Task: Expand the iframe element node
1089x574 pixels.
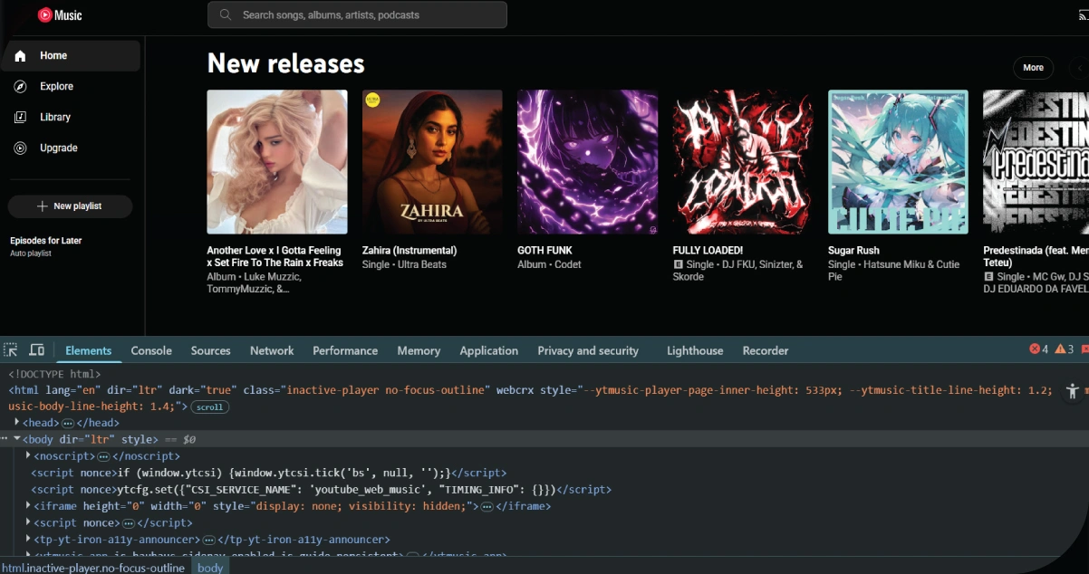Action: pos(27,506)
